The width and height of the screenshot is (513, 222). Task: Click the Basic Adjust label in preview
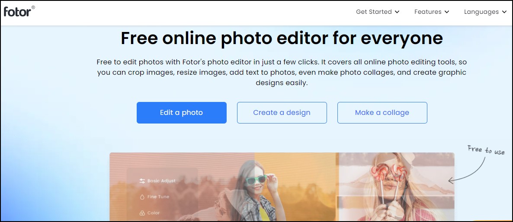(x=161, y=181)
